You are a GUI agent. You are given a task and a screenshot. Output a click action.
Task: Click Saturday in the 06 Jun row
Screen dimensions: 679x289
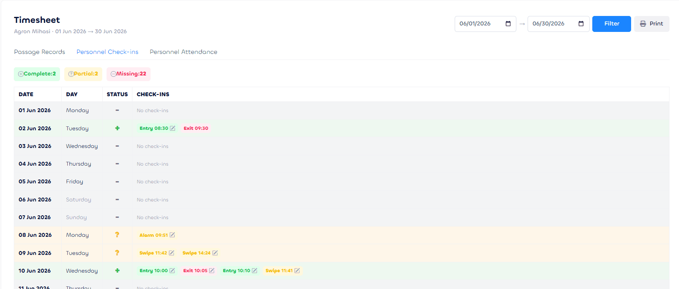point(79,199)
